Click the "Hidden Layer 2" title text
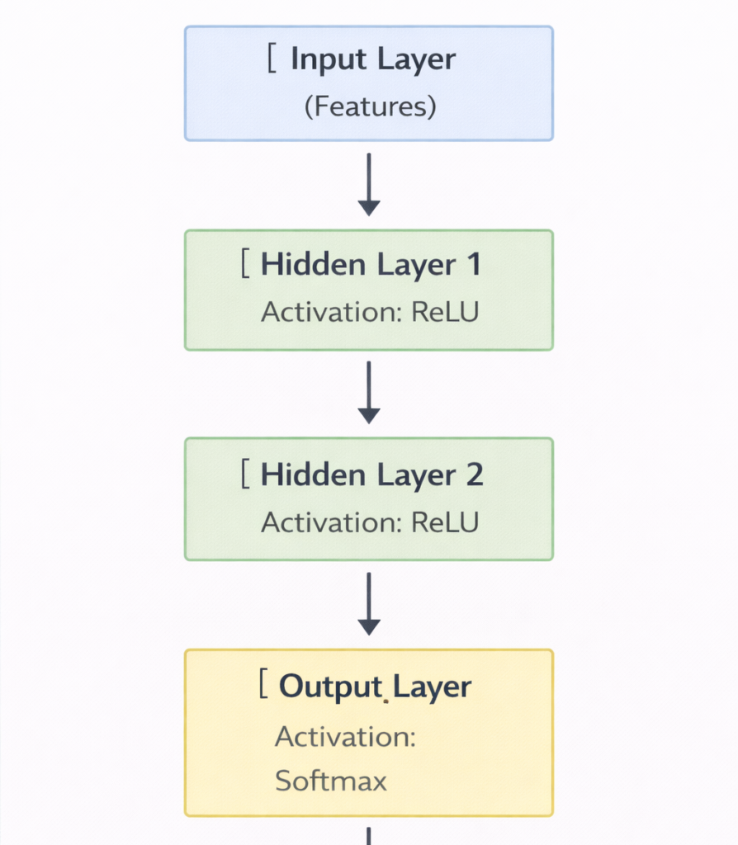Screen dimensions: 738x845 click(x=371, y=475)
